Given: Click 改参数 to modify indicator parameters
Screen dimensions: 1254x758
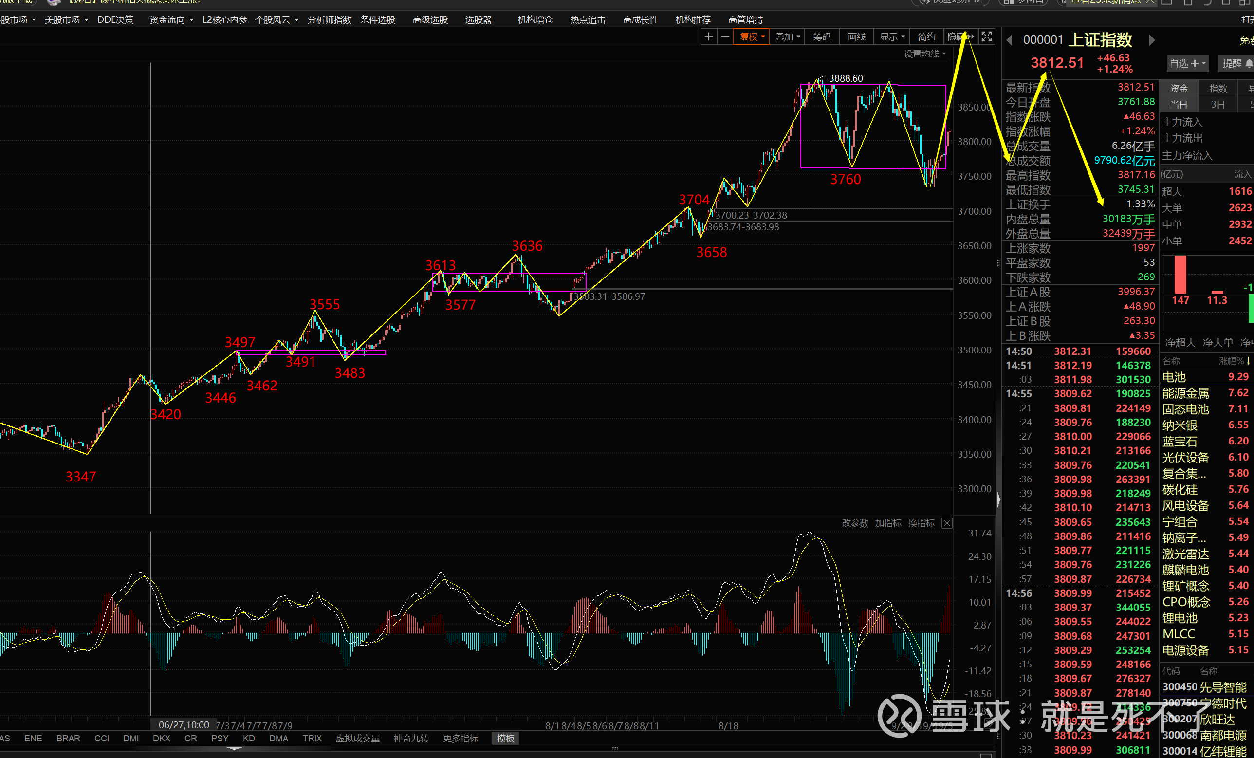Looking at the screenshot, I should tap(855, 523).
